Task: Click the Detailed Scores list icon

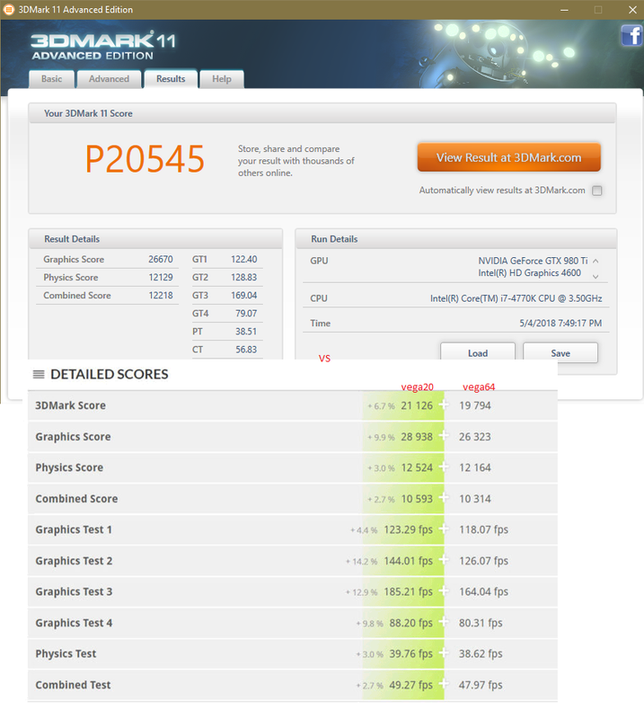Action: point(39,374)
